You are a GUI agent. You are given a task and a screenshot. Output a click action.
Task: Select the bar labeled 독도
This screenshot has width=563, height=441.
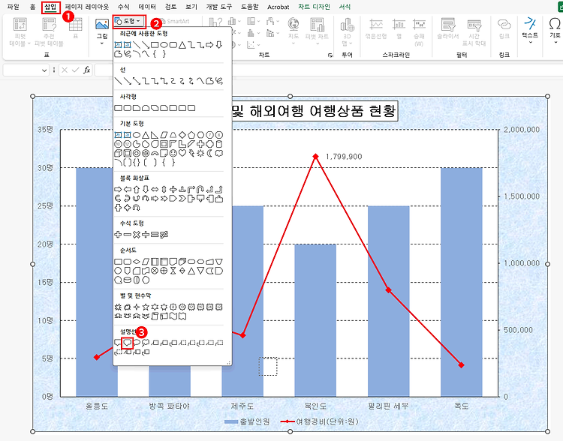(x=462, y=282)
